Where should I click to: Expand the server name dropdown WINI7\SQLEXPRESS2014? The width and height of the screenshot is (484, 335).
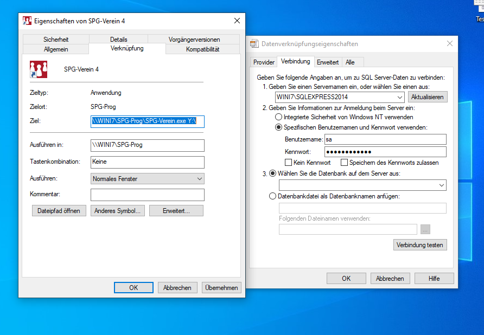[399, 97]
